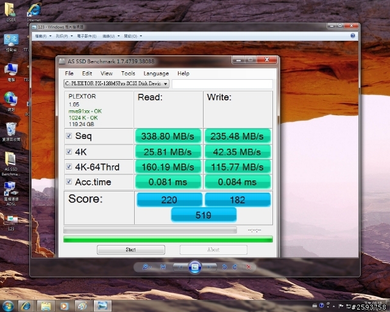Open the AS SSD Benchmark folder on desktop
Image resolution: width=390 pixels, height=312 pixels.
[x=11, y=163]
